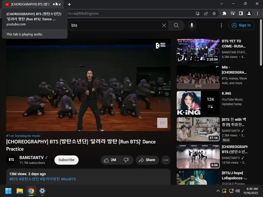Click the BTS channel watermark in player

[x=162, y=123]
